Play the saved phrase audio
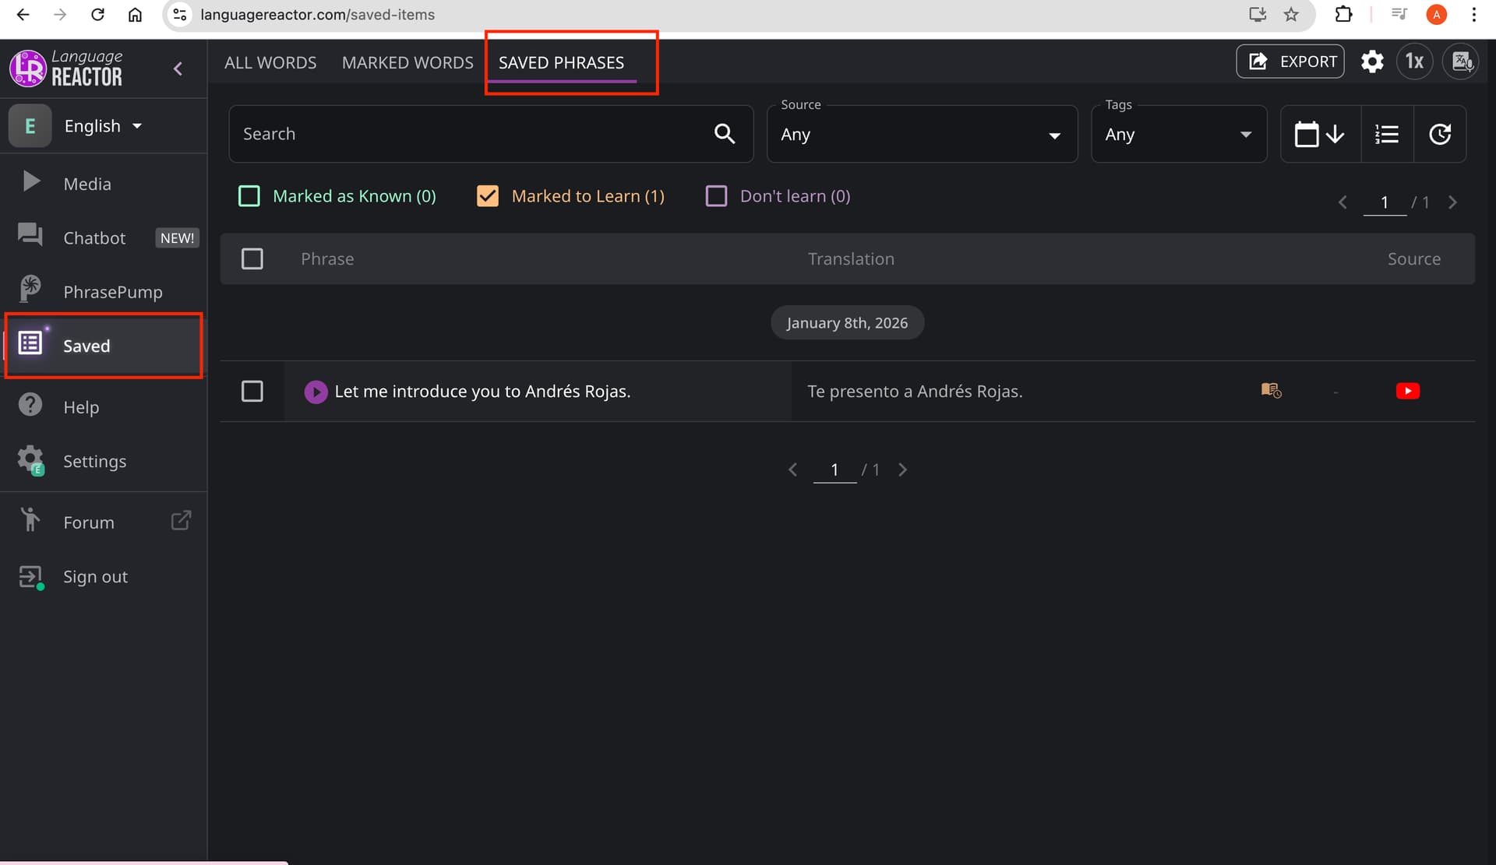Viewport: 1496px width, 865px height. click(316, 392)
